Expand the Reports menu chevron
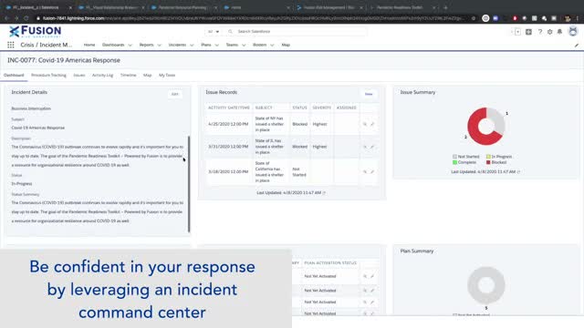584x328 pixels. tap(160, 46)
